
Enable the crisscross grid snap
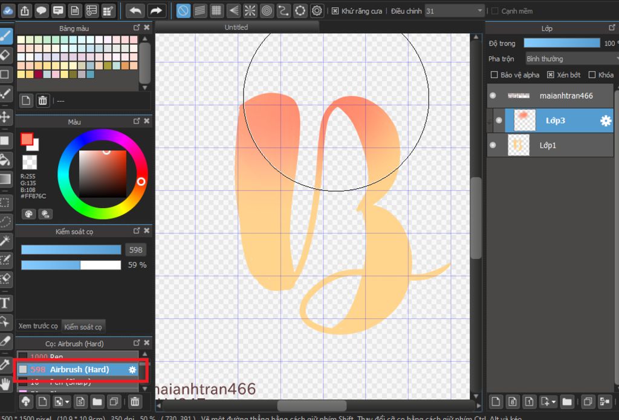216,11
